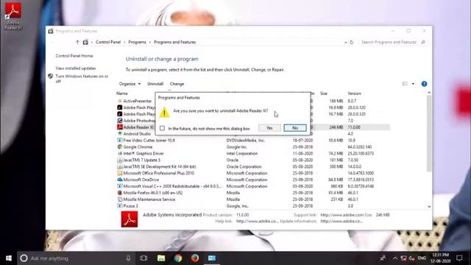Click ENG language indicator in tray
471x265 pixels.
[422, 258]
